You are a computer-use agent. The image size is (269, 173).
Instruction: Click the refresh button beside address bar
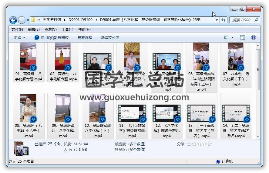[x=224, y=20]
